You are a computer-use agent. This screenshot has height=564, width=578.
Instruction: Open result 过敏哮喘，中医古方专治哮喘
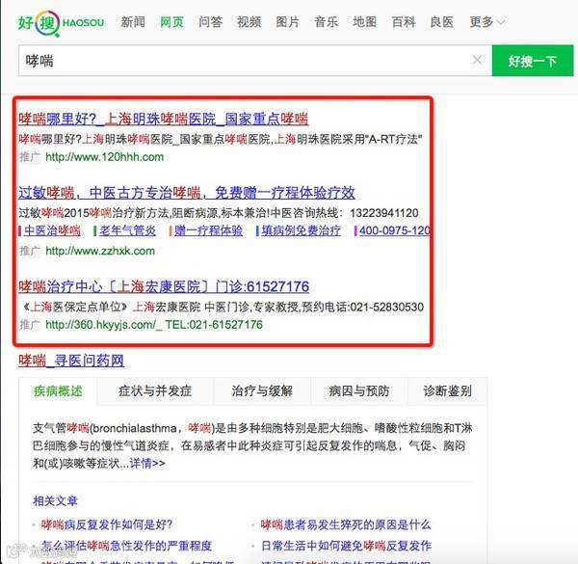click(187, 193)
